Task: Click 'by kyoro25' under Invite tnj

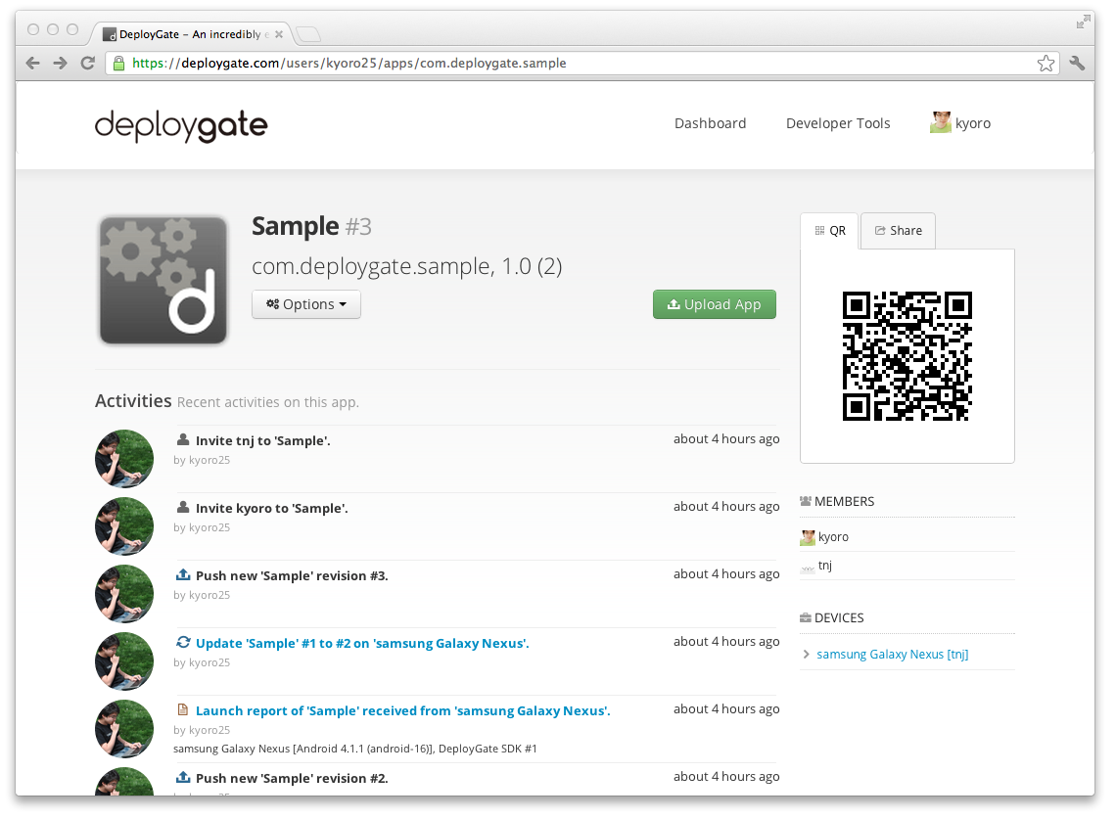Action: [x=202, y=460]
